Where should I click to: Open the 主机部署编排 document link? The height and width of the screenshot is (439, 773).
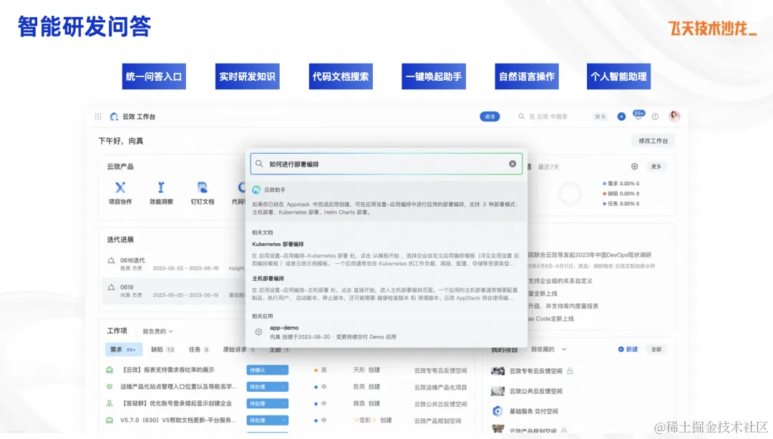268,279
